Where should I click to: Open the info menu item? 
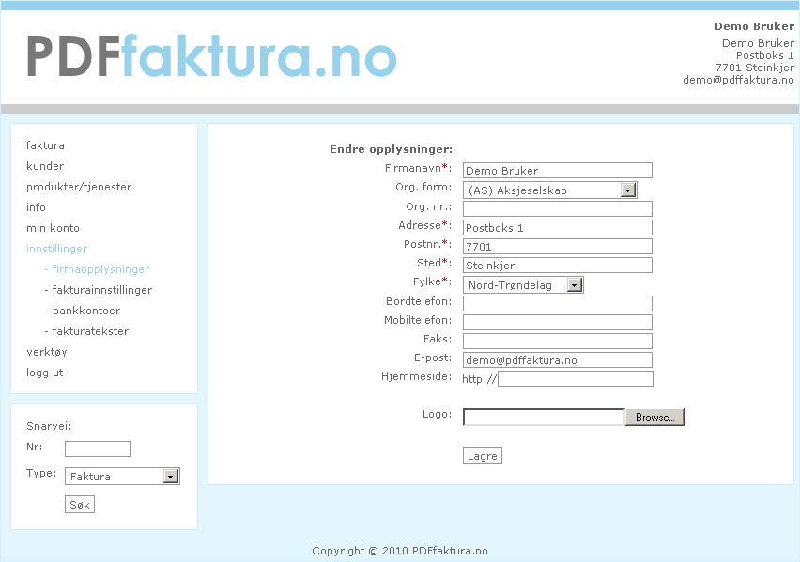point(36,207)
